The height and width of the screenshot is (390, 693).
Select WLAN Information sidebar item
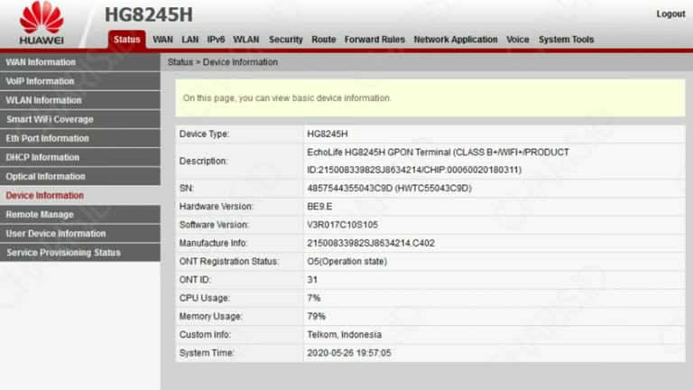pyautogui.click(x=80, y=100)
